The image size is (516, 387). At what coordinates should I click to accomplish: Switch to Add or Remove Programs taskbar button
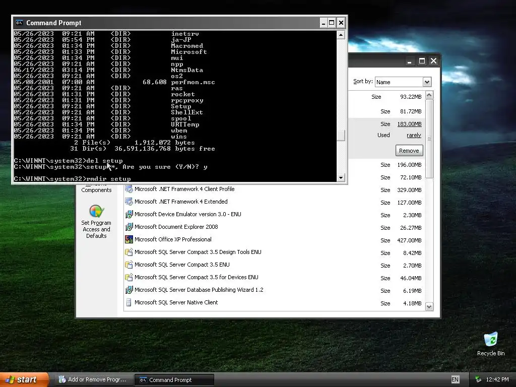(x=93, y=380)
